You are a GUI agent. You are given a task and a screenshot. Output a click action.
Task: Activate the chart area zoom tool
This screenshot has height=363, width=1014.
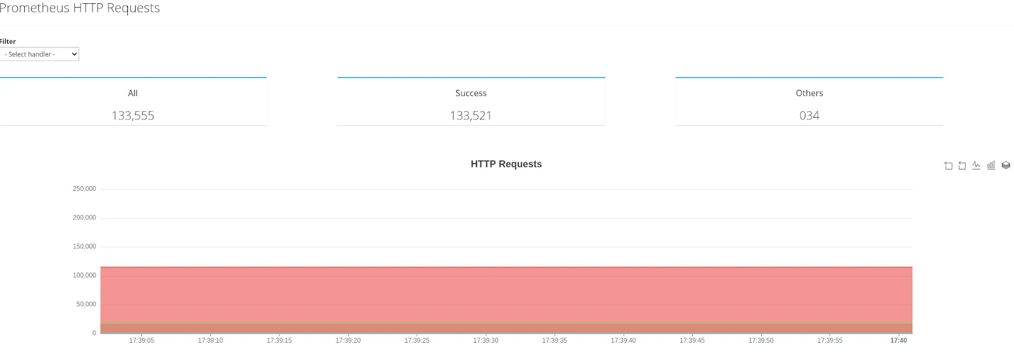(948, 166)
